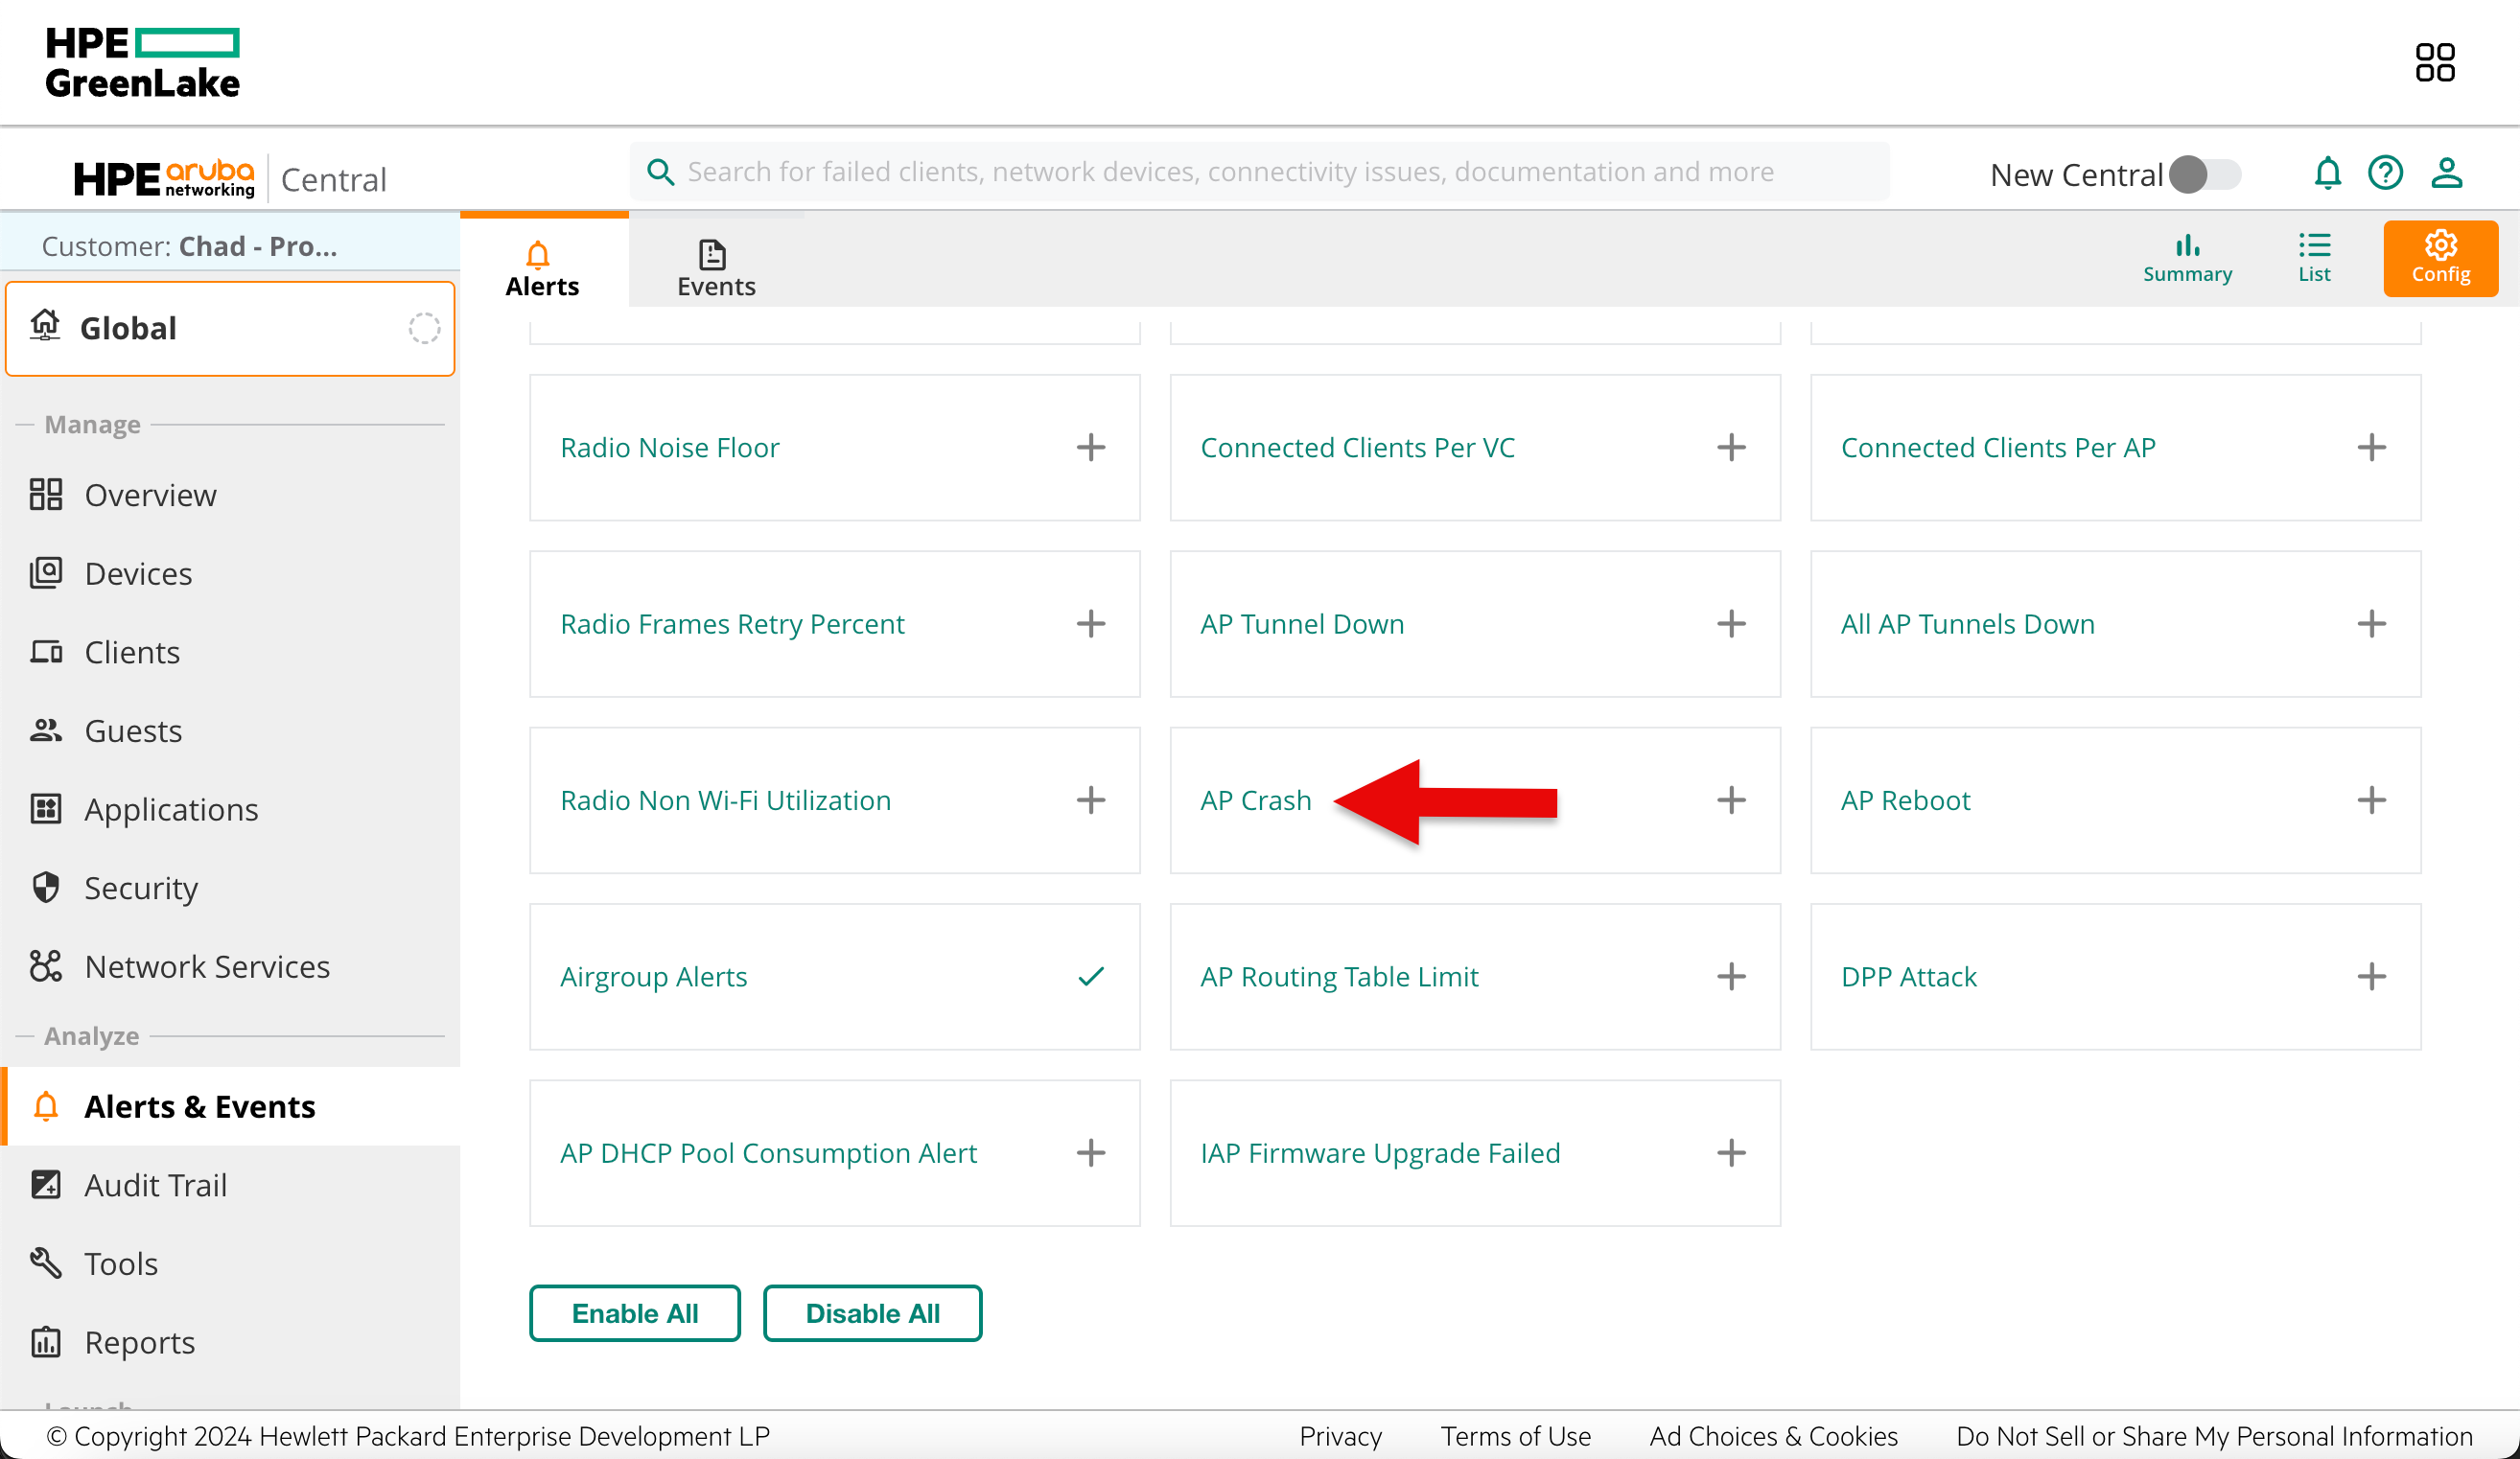
Task: Select the Global context radio circle
Action: tap(424, 328)
